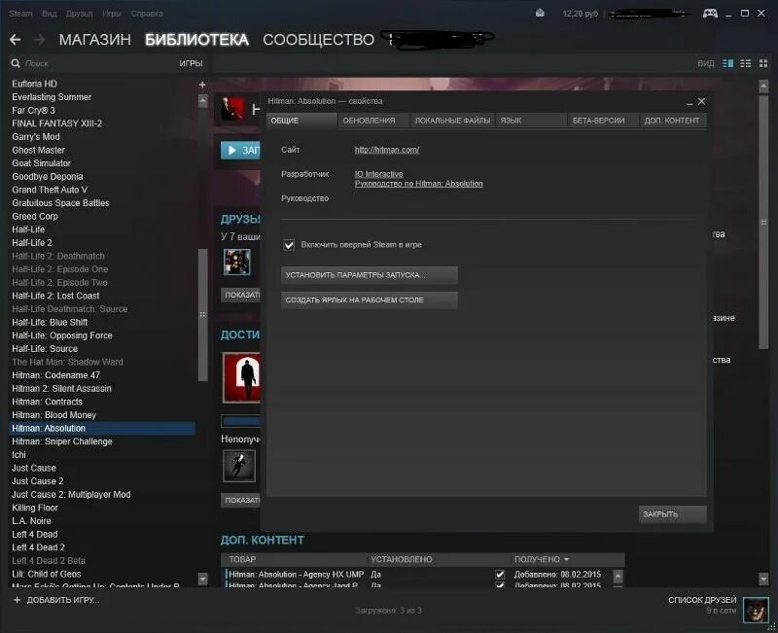Open Руководство по Hitman: Absolution link
This screenshot has height=633, width=778.
point(419,184)
